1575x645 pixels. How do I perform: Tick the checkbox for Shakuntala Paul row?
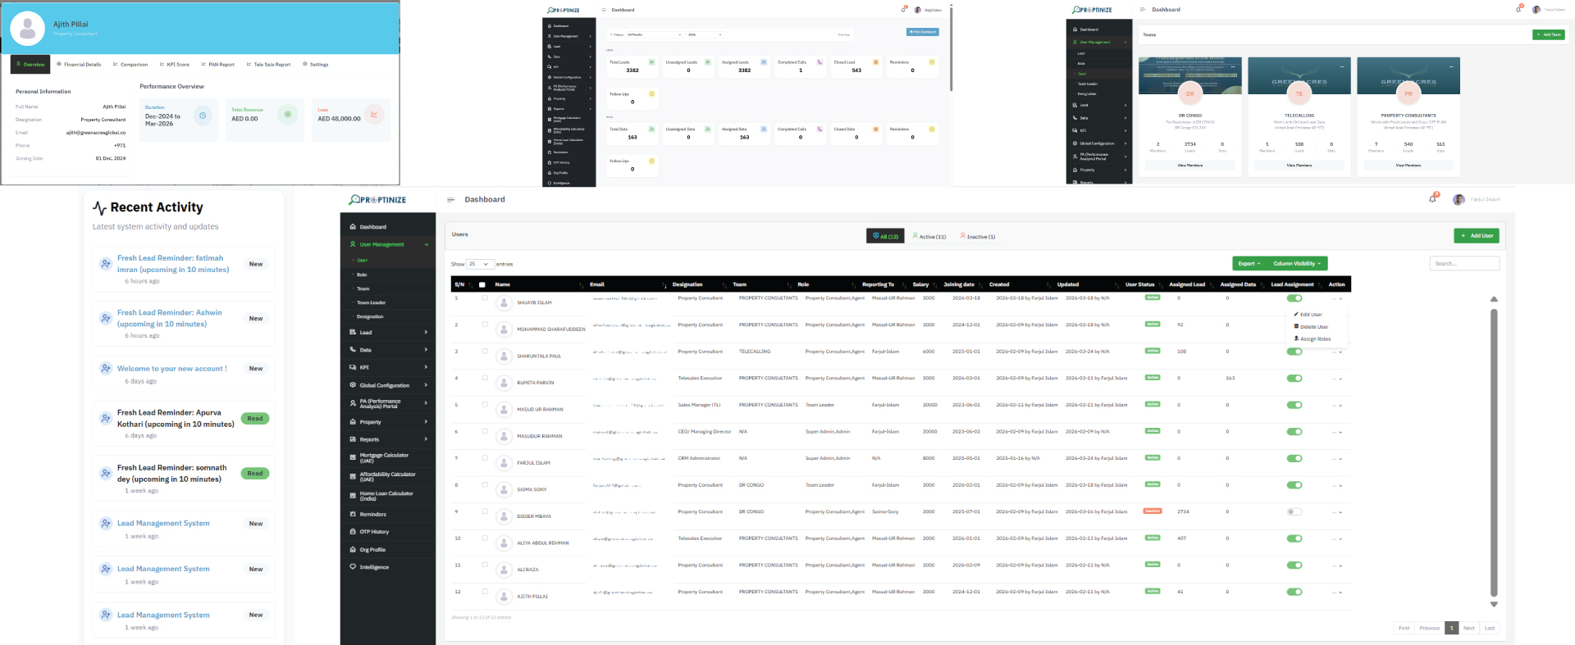click(x=485, y=351)
